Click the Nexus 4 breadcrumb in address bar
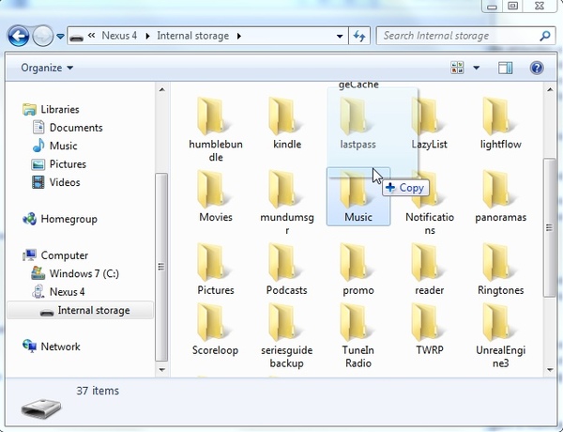Image resolution: width=563 pixels, height=432 pixels. [119, 36]
